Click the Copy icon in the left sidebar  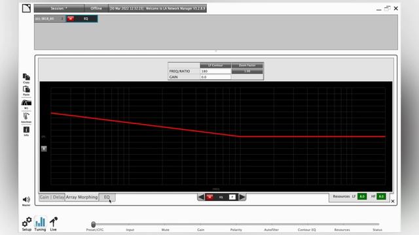tap(26, 78)
